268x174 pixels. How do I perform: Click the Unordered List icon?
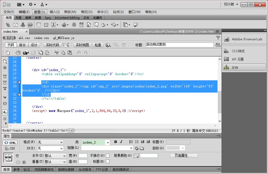131,142
